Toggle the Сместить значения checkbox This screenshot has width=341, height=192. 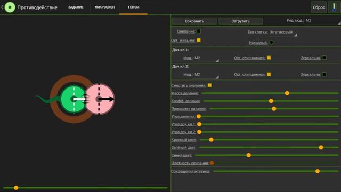tap(209, 85)
